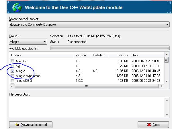Click the horizontal scrollbar right arrow
172x129 pixels.
[161, 86]
